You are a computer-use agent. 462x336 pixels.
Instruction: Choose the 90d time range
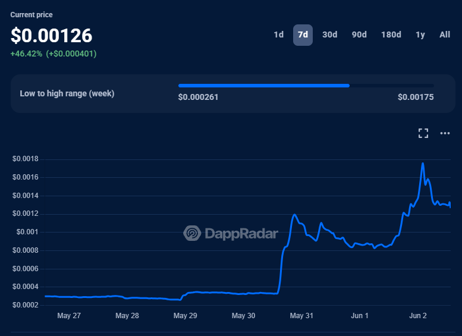(359, 34)
